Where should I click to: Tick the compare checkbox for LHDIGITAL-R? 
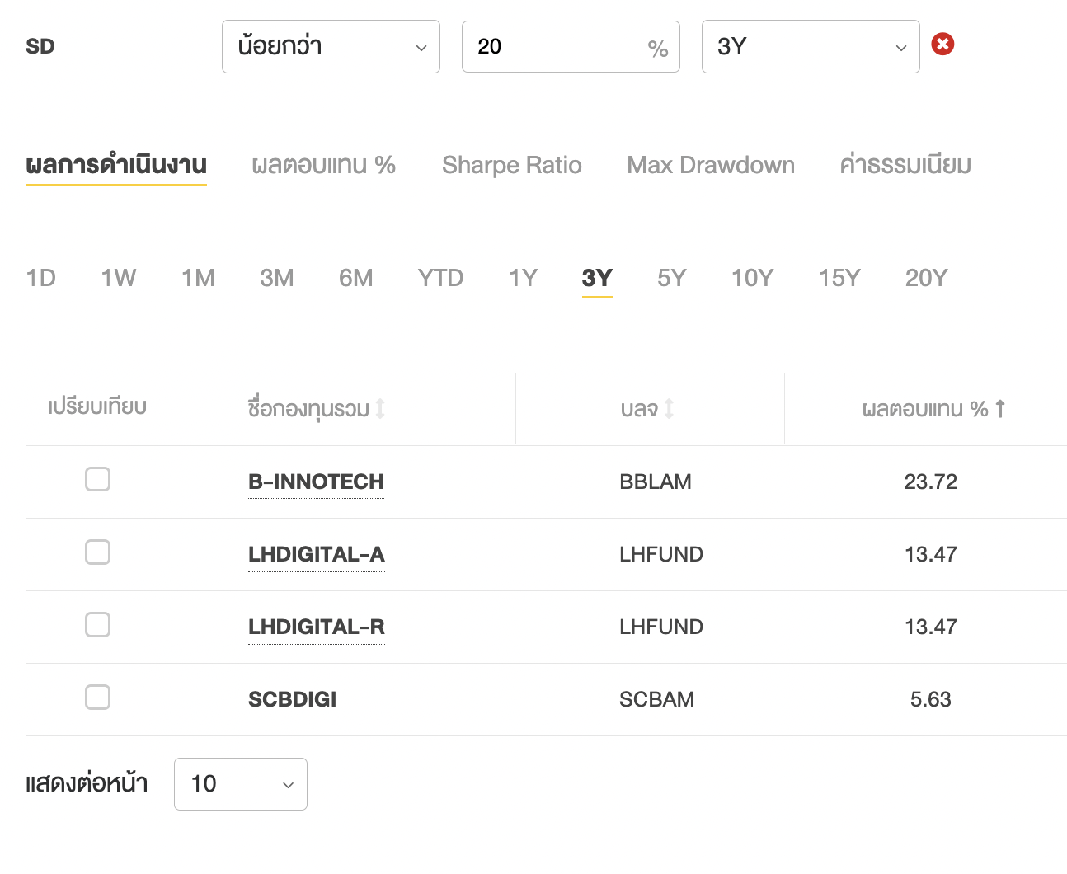click(x=97, y=624)
